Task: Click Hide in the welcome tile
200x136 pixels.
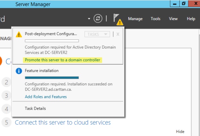Action: coord(180,131)
